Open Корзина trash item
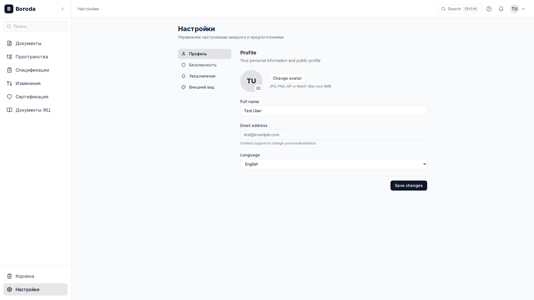534x300 pixels. 25,276
